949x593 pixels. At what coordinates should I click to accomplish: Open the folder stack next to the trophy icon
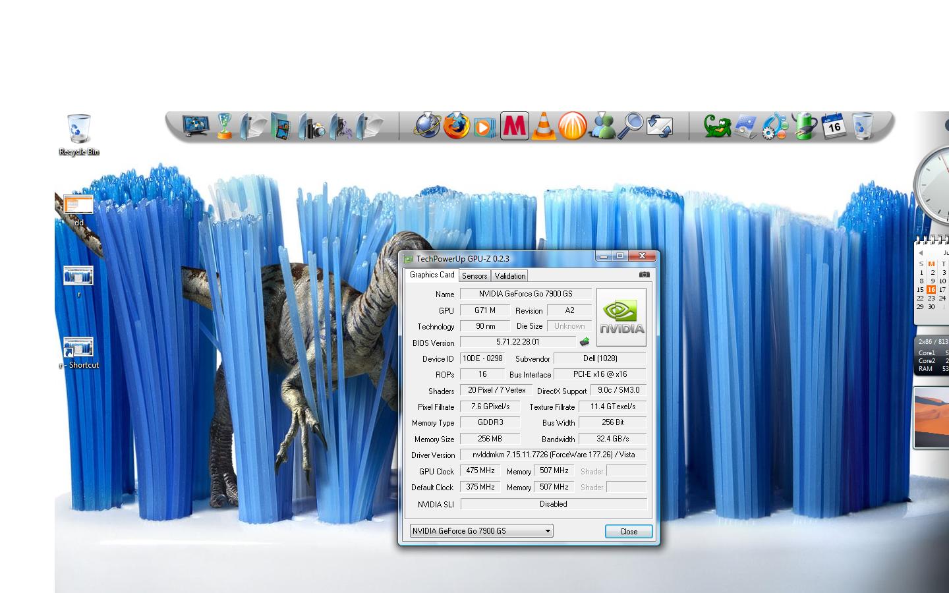(x=253, y=126)
